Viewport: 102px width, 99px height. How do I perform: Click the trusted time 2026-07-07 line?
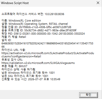31,79
